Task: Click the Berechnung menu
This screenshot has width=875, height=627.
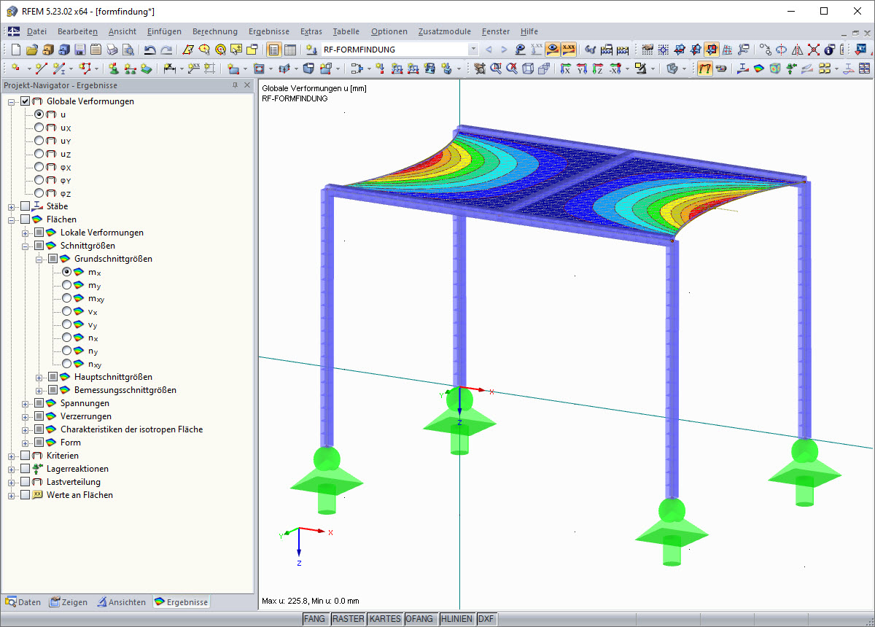Action: [214, 31]
